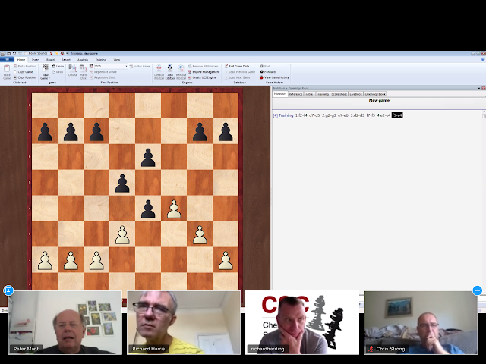486x364 pixels.
Task: Click the black pawn on e4
Action: coord(148,209)
